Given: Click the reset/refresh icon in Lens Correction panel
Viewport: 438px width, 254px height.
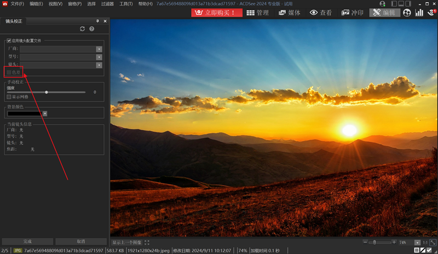Looking at the screenshot, I should pos(82,28).
